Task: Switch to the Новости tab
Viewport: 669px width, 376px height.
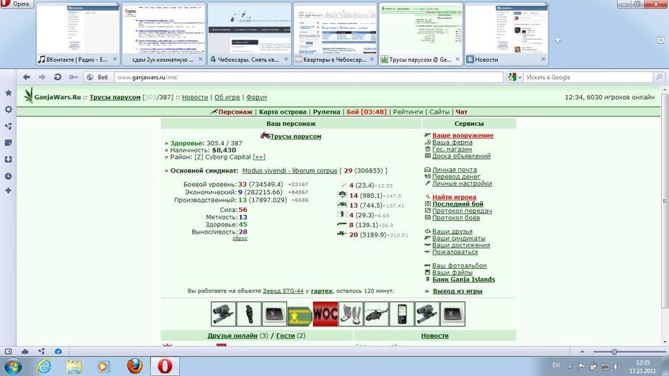Action: pos(506,34)
